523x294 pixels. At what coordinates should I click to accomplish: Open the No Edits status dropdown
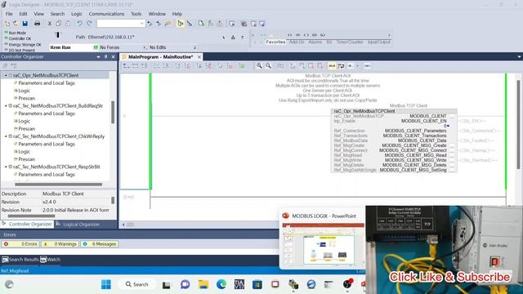pyautogui.click(x=194, y=47)
